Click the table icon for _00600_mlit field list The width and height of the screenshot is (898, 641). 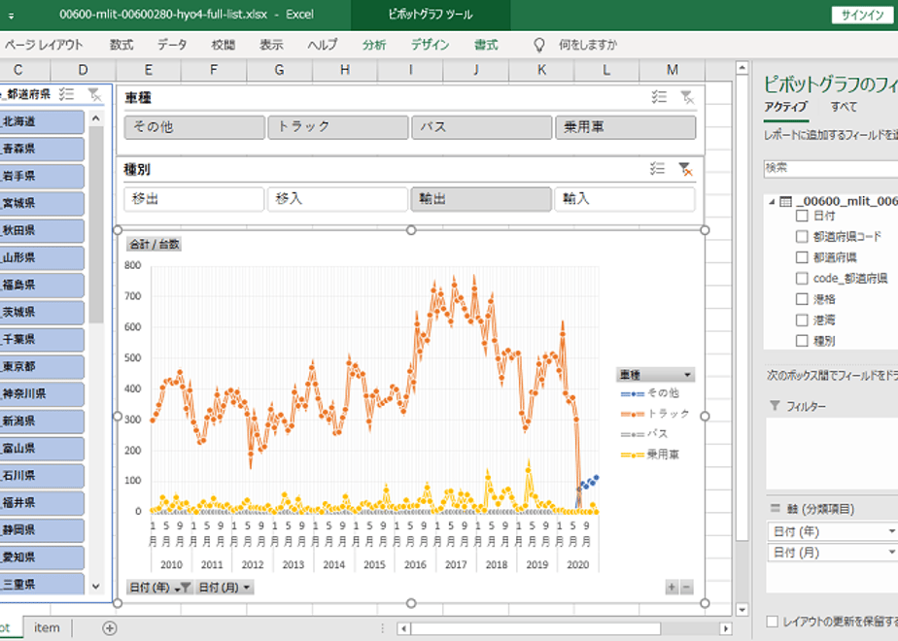point(786,201)
